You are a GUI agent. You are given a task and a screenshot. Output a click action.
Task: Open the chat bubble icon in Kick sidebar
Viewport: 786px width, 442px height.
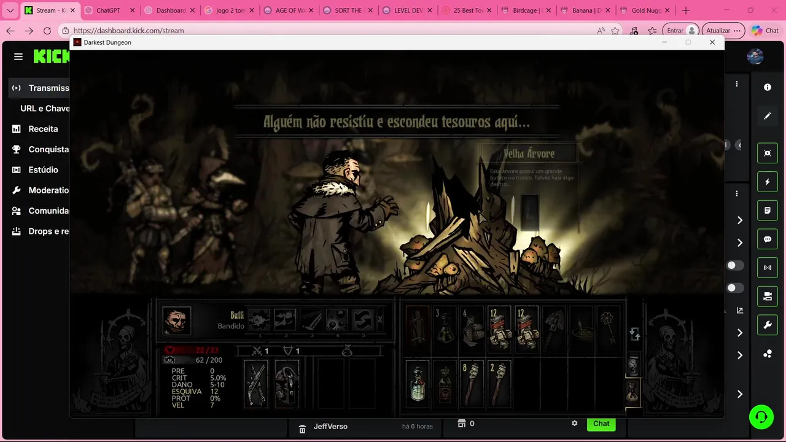tap(768, 239)
